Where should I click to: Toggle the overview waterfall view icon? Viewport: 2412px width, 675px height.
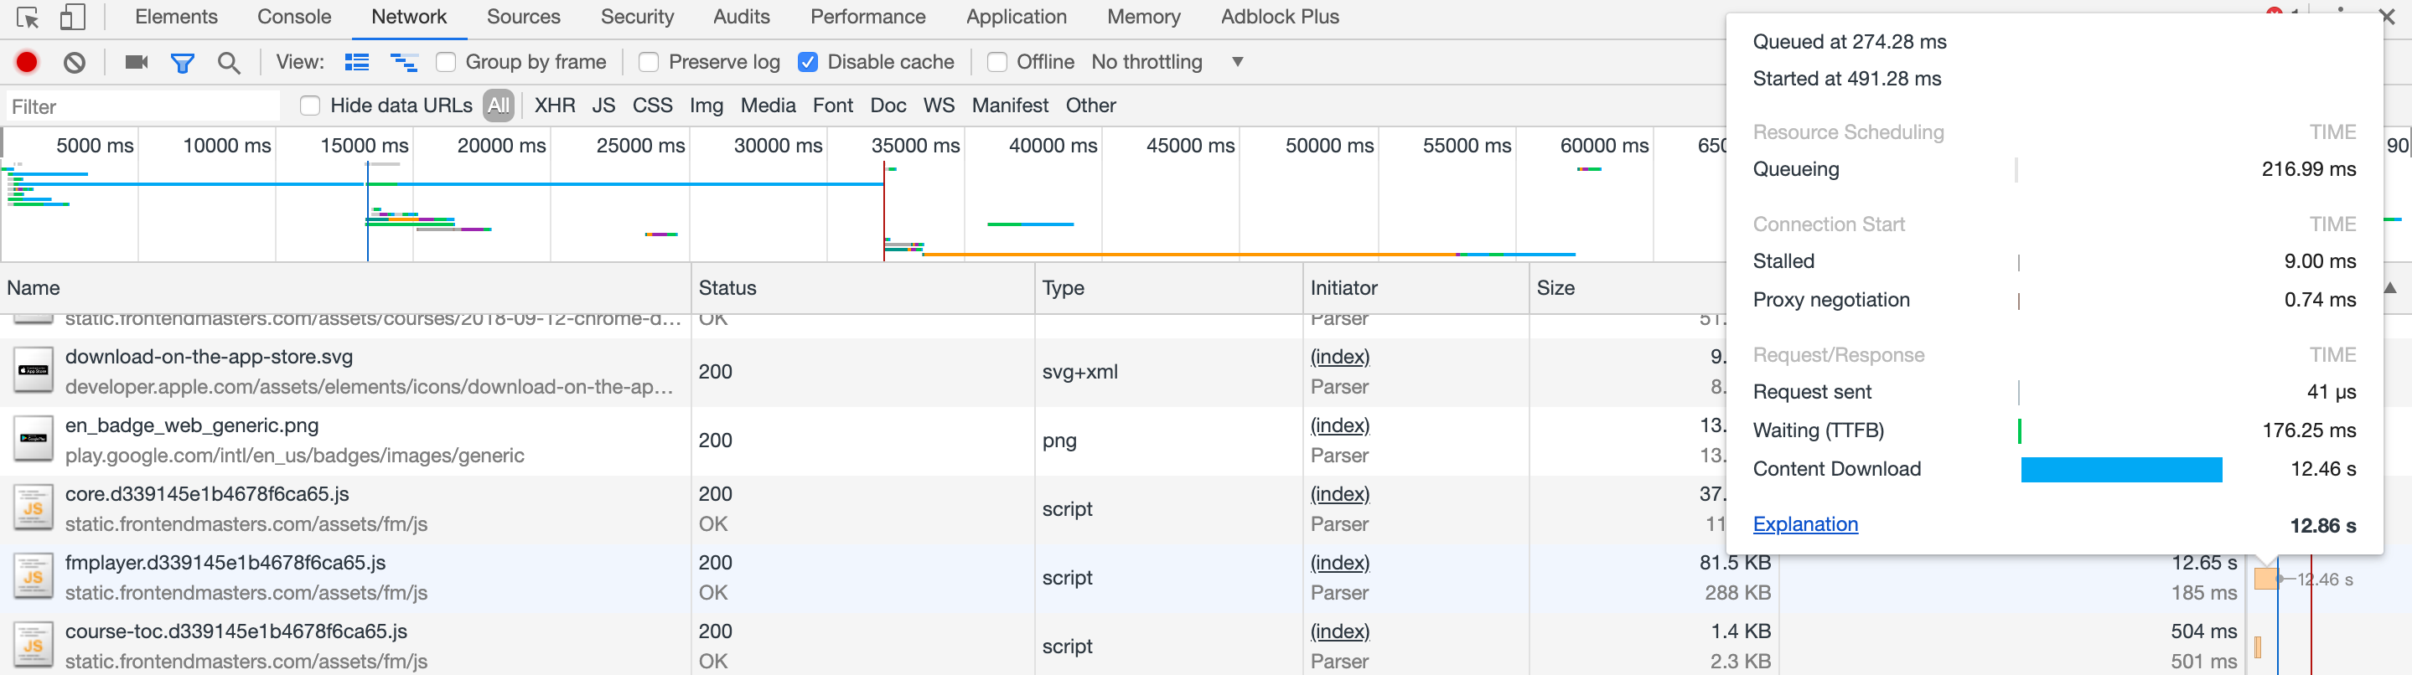(x=404, y=62)
